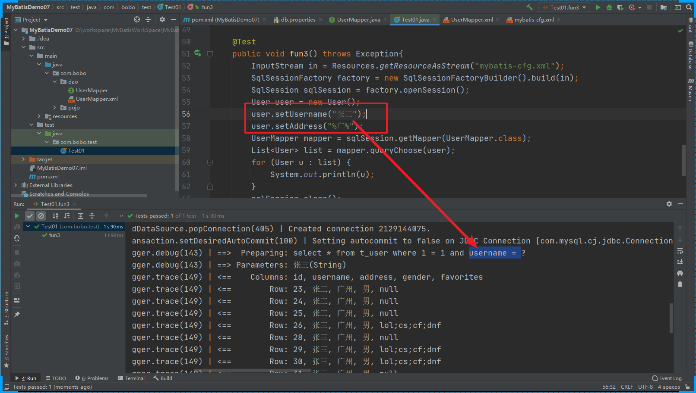The width and height of the screenshot is (696, 393).
Task: Open the Project view dropdown
Action: pos(31,19)
